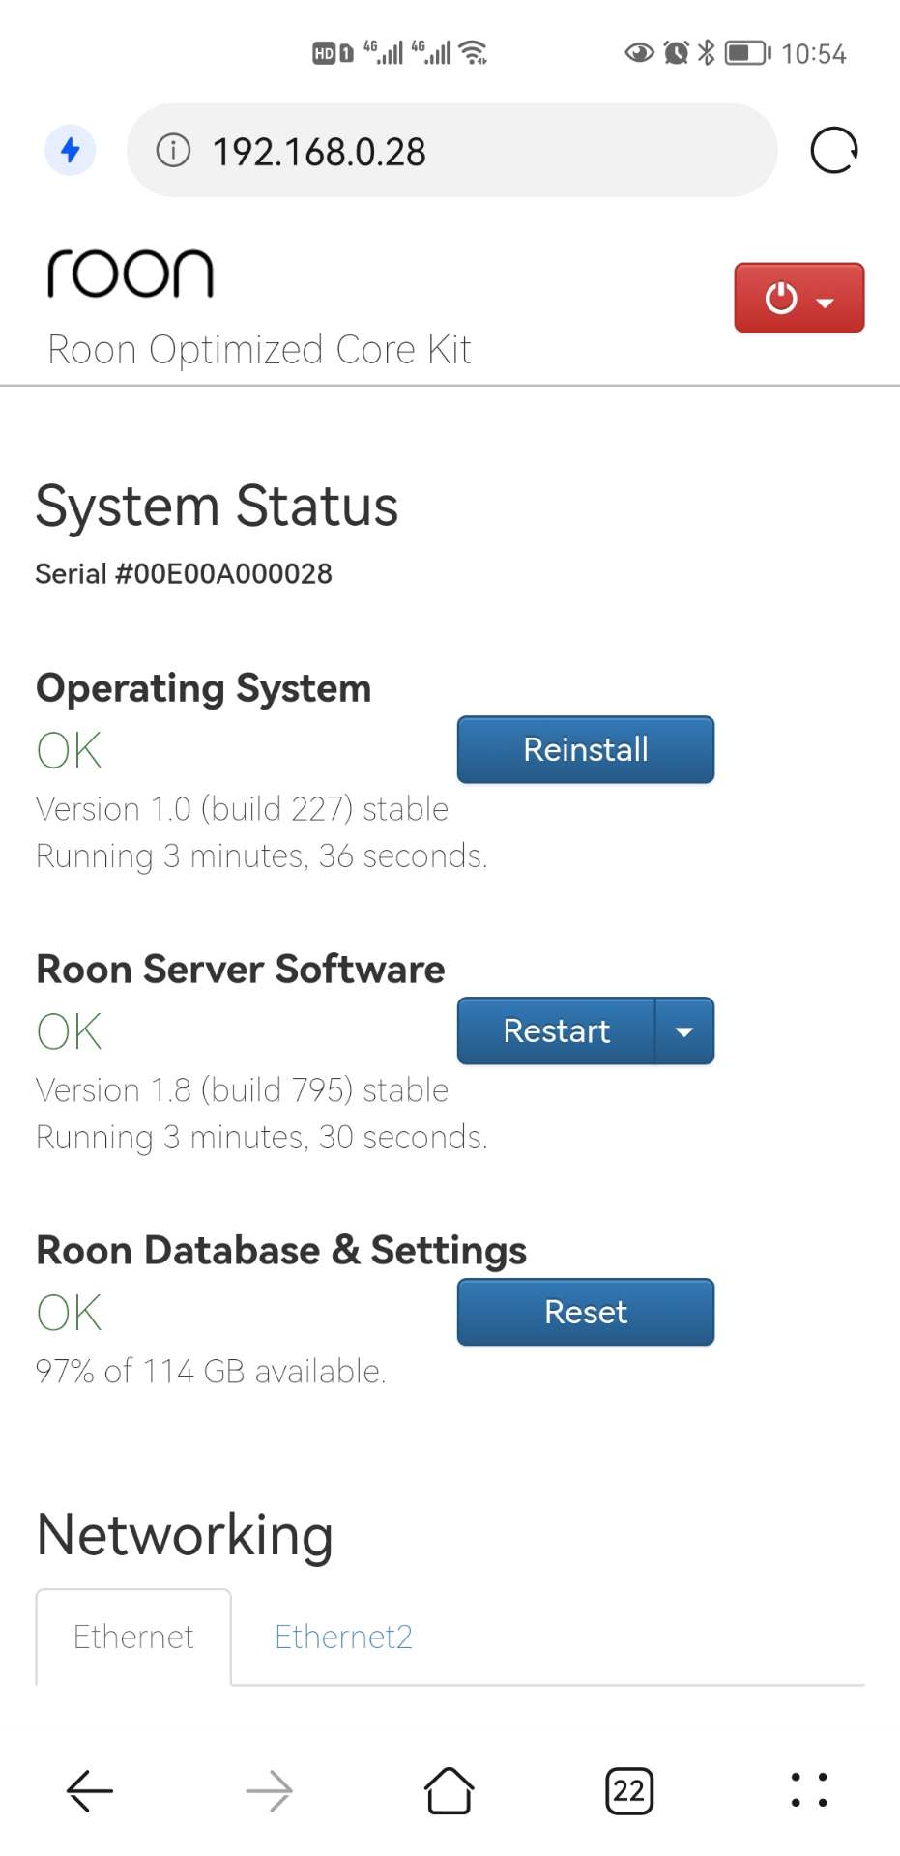The height and width of the screenshot is (1856, 900).
Task: Click the Restart Roon Server button
Action: coord(556,1031)
